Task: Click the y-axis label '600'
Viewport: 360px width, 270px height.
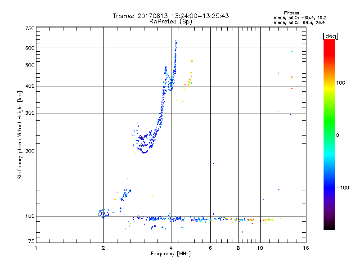Action: coord(30,48)
